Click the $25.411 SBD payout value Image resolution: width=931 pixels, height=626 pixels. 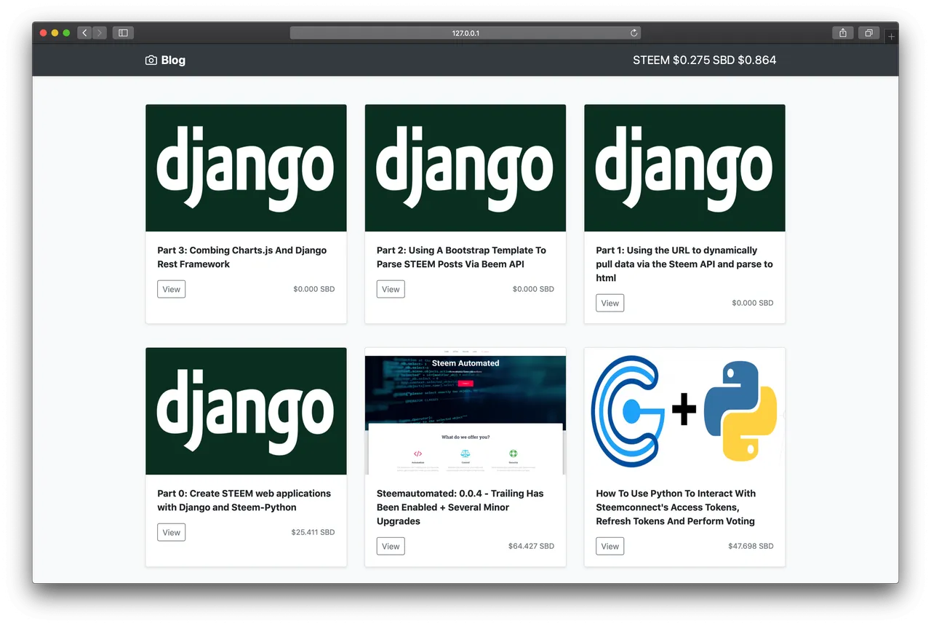click(x=313, y=532)
